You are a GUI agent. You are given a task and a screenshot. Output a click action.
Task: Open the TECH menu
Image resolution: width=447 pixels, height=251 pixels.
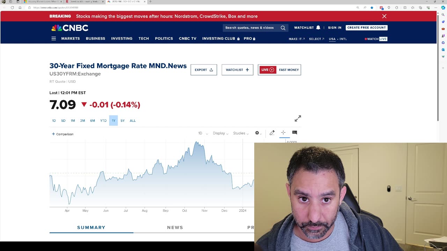click(x=144, y=39)
